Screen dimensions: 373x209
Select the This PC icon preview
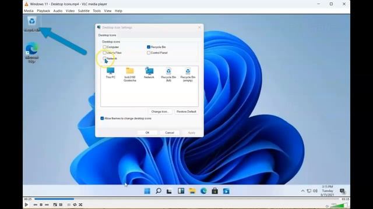pos(110,73)
